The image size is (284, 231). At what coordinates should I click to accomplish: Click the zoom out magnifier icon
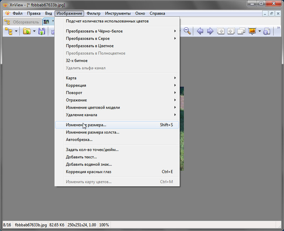click(187, 31)
